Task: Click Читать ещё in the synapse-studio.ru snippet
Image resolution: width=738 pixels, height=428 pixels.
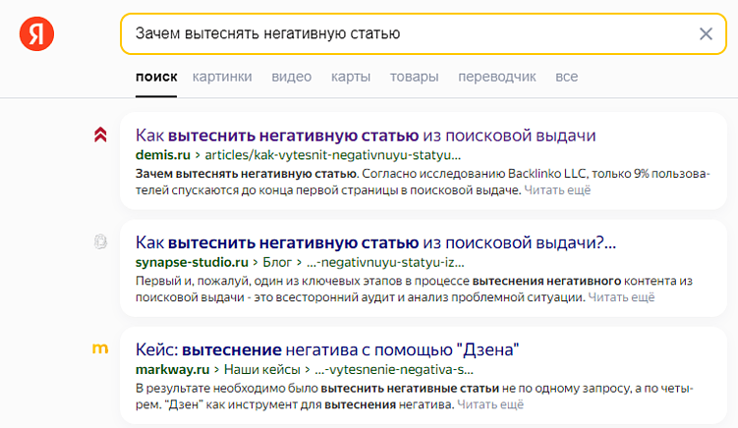Action: tap(621, 297)
